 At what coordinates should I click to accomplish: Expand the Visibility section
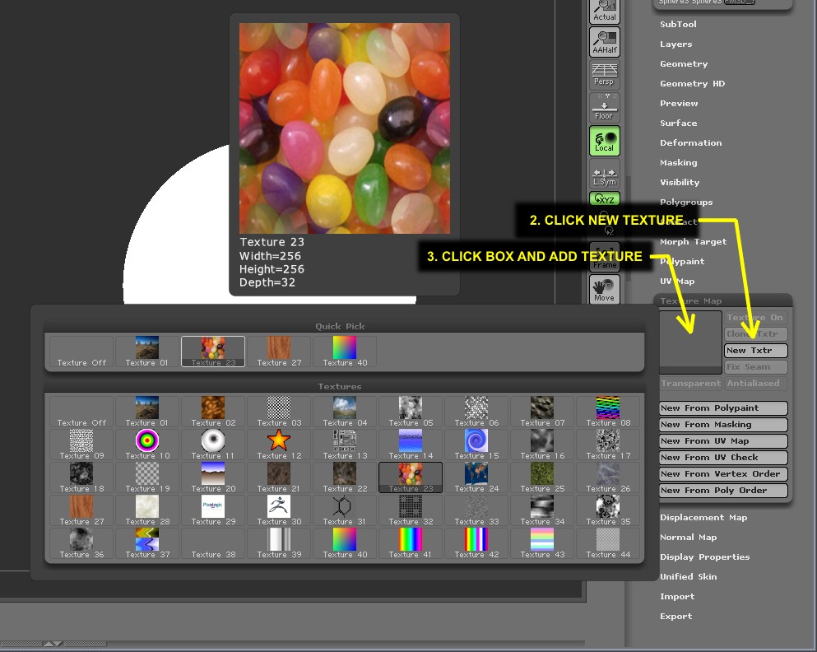(680, 183)
